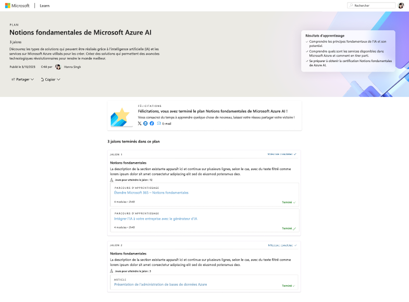This screenshot has height=302, width=409.
Task: Click Résultats d'apprentissage heading
Action: 325,35
